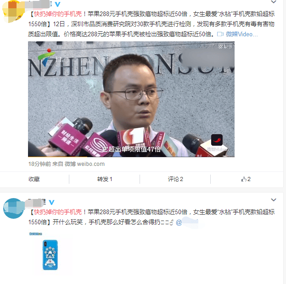Open 评论 2 comments section

pos(175,179)
